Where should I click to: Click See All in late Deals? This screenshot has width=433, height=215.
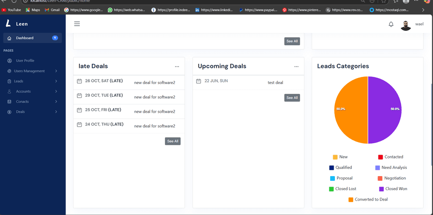(173, 141)
